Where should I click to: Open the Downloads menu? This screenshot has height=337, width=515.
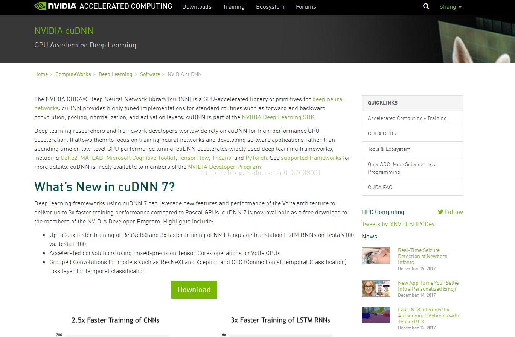click(x=197, y=7)
